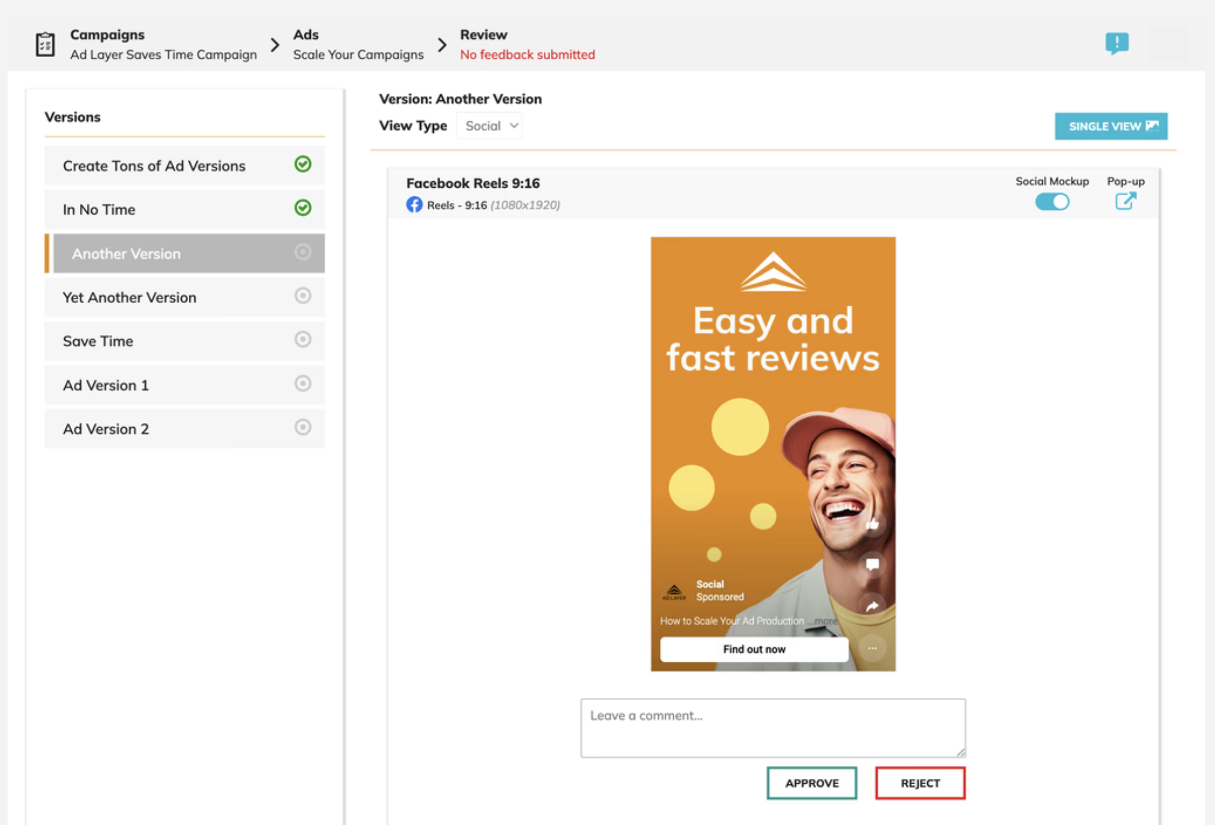Click status circle for Yet Another Version

303,296
